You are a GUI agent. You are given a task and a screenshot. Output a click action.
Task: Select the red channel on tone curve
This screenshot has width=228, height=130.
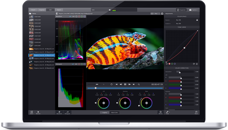(x=169, y=64)
